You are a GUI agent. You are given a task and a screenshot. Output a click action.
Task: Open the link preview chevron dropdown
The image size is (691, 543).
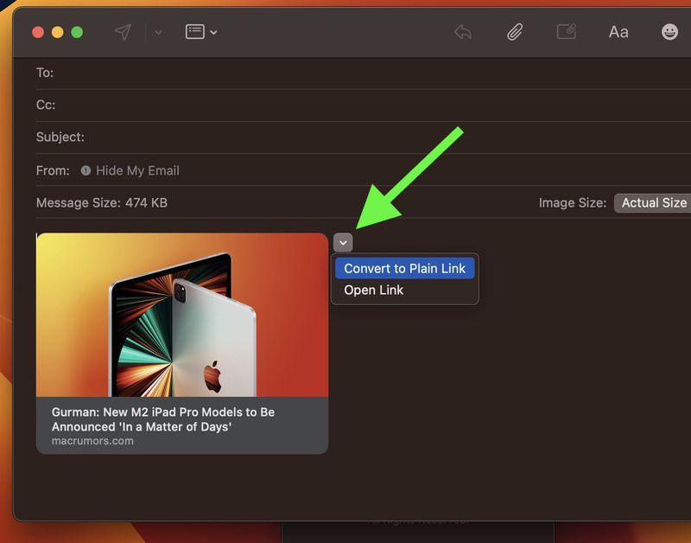click(x=345, y=244)
